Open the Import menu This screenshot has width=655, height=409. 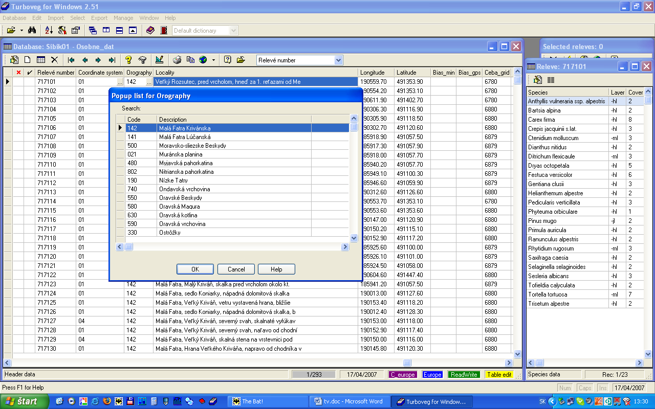(56, 18)
